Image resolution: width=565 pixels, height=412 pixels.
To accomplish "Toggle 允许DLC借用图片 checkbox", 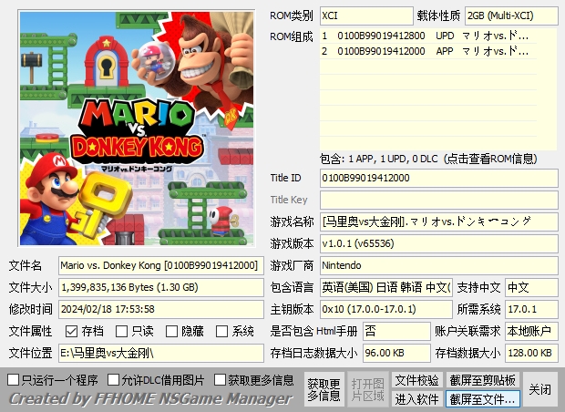I will pyautogui.click(x=114, y=379).
